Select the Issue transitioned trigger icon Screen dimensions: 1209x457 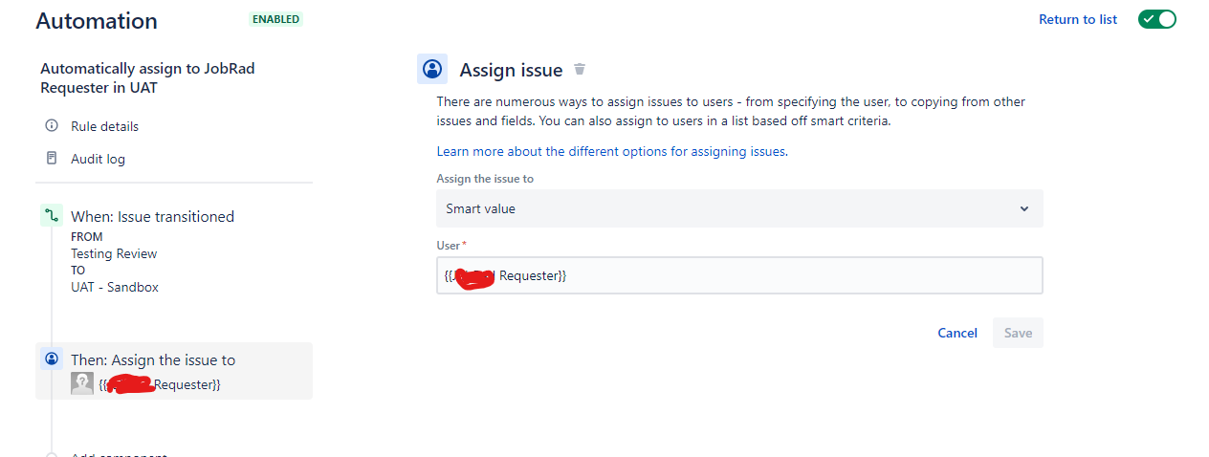coord(52,216)
